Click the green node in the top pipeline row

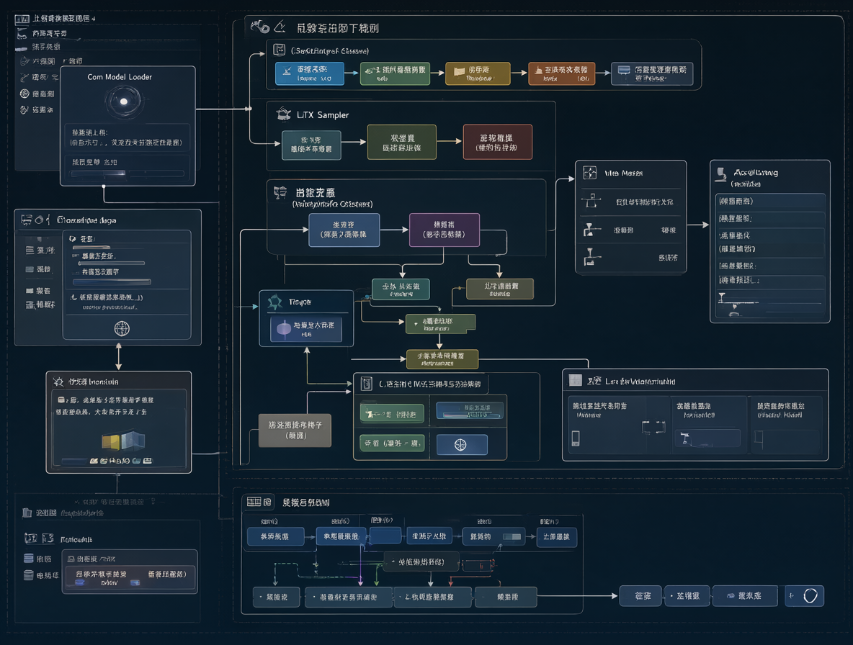point(395,73)
